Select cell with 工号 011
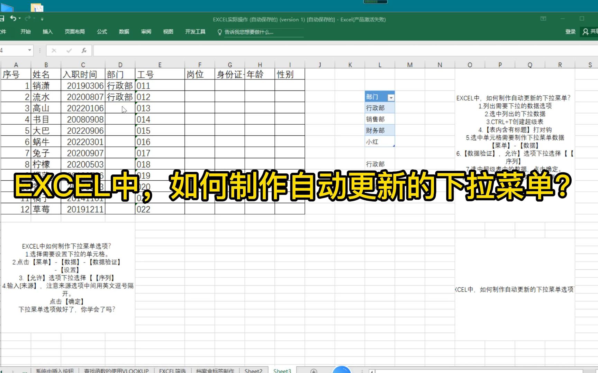 click(160, 86)
